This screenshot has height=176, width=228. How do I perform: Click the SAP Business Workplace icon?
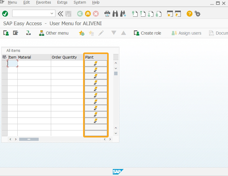[28, 33]
